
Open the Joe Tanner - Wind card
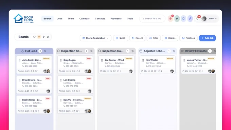pyautogui.click(x=117, y=64)
